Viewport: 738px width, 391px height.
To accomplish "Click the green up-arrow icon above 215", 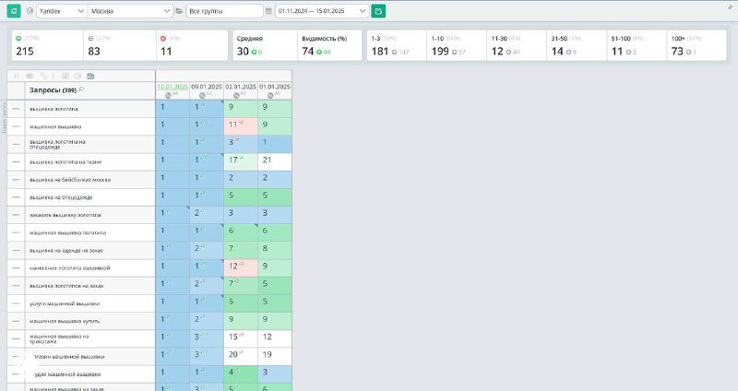I will point(18,39).
